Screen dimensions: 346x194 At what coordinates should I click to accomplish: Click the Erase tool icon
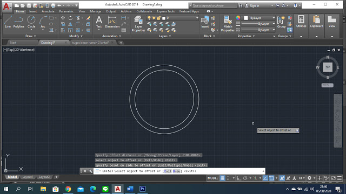[88, 18]
